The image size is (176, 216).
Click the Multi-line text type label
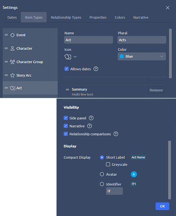[x=82, y=95]
